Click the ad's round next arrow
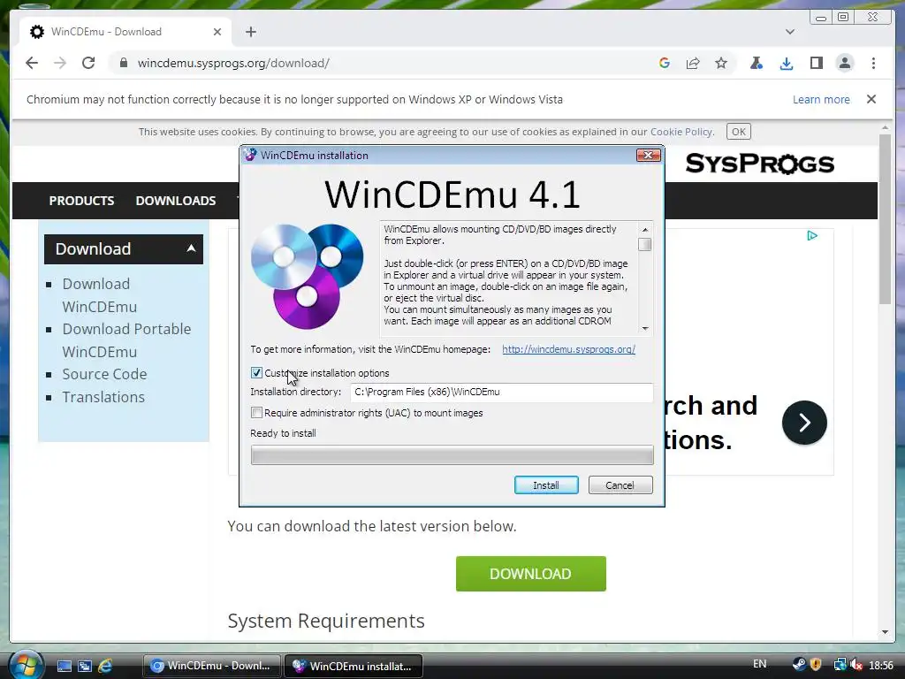The image size is (905, 679). tap(804, 423)
